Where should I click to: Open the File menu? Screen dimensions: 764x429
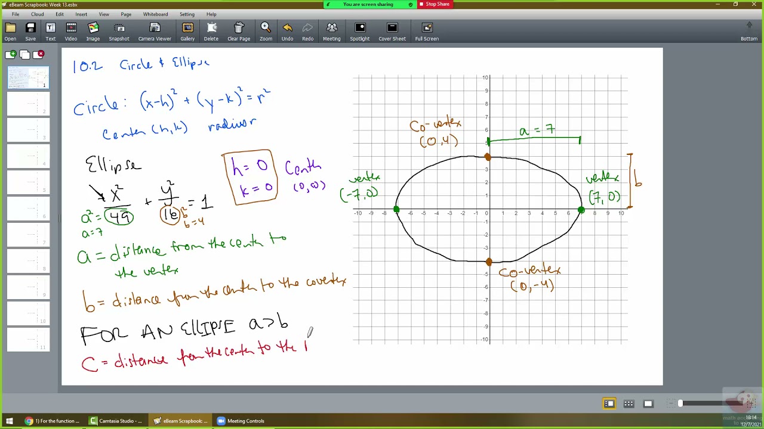[16, 14]
